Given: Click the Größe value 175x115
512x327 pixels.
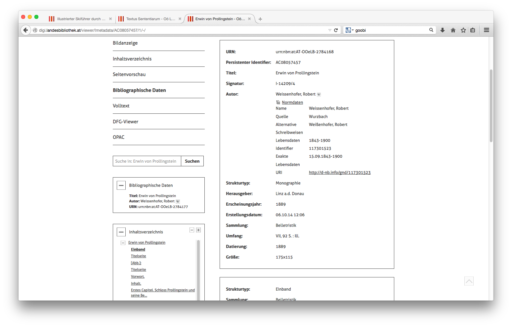Looking at the screenshot, I should (284, 257).
